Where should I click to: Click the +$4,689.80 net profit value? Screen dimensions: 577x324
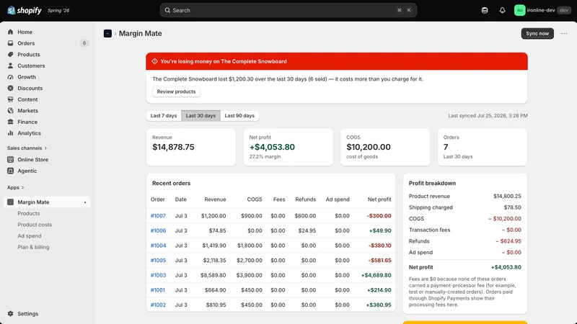click(x=376, y=275)
